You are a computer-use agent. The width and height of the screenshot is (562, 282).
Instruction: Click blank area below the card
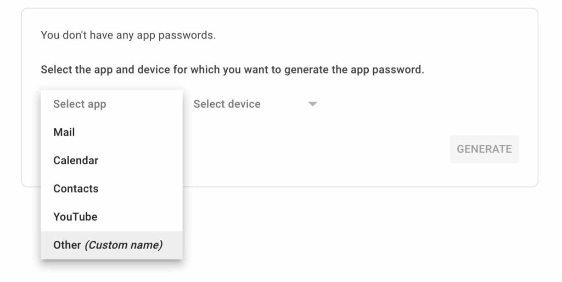tap(357, 236)
